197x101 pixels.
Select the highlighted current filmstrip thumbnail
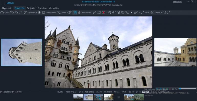point(98,97)
